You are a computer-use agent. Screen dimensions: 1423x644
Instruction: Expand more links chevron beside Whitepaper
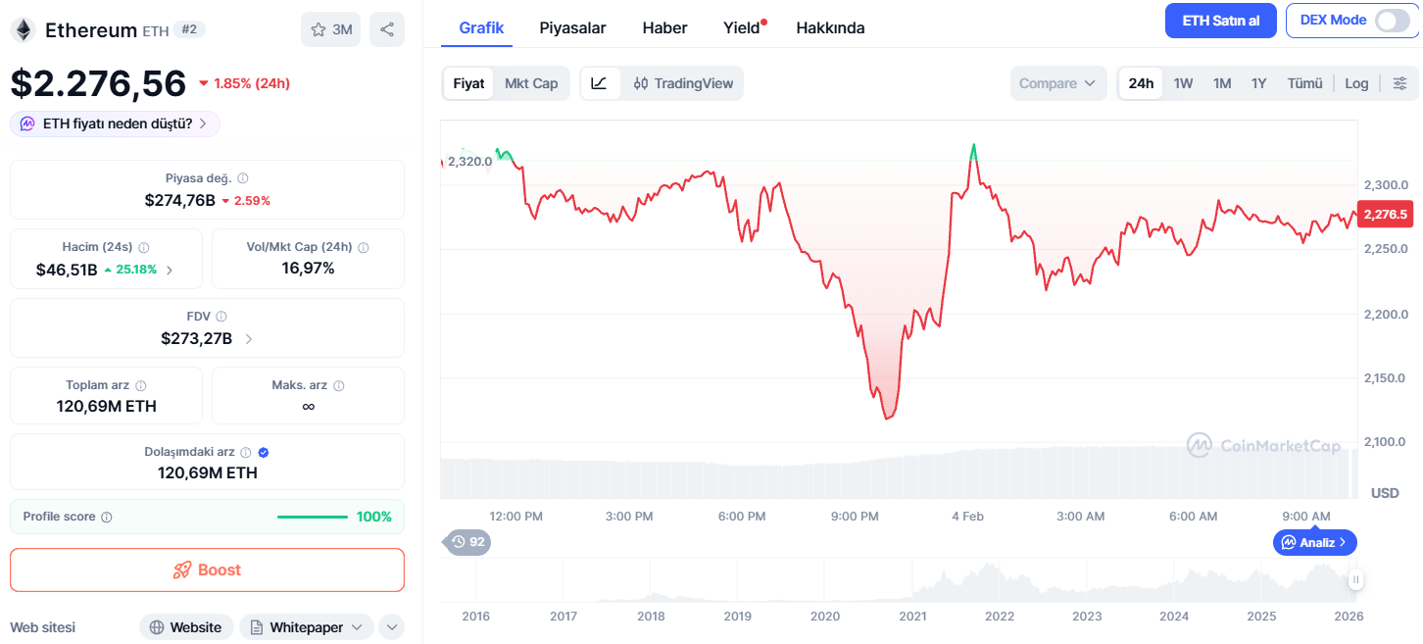point(391,627)
